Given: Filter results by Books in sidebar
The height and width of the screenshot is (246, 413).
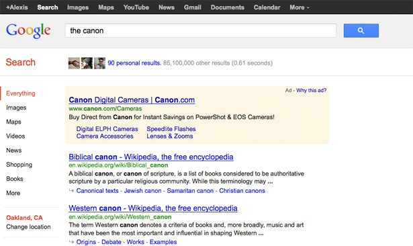Looking at the screenshot, I should click(x=15, y=179).
